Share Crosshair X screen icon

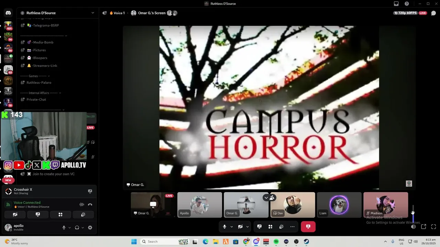pyautogui.click(x=90, y=191)
